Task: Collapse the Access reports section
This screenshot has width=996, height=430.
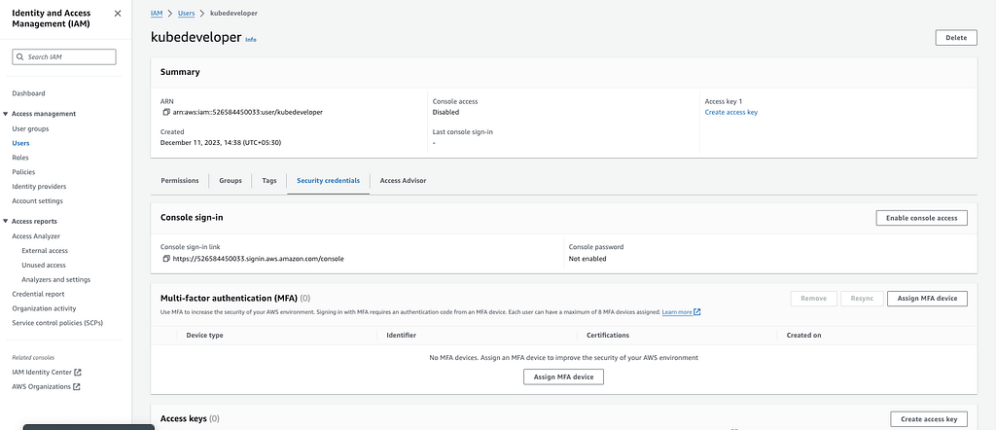Action: click(x=6, y=222)
